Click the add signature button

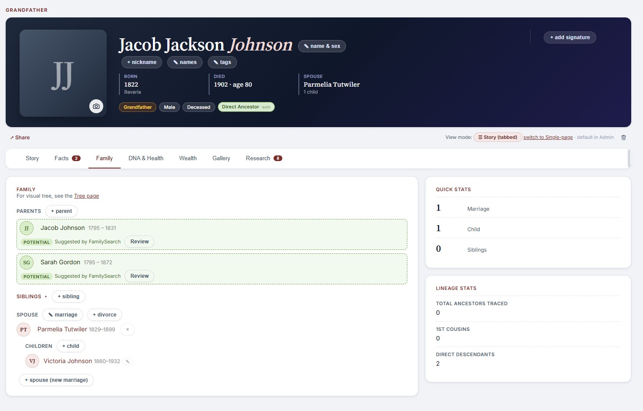570,37
